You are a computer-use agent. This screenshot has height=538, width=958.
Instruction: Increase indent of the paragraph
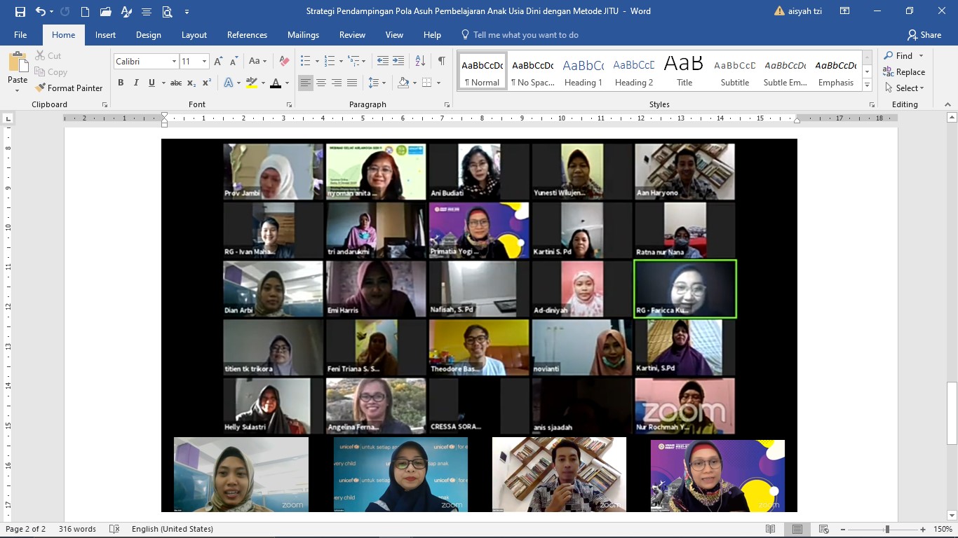click(398, 62)
